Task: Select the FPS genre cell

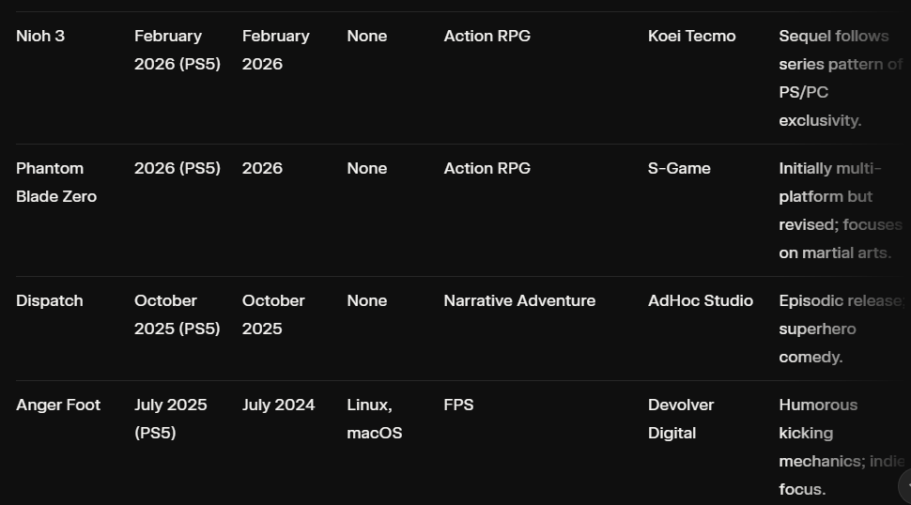Action: click(x=458, y=406)
